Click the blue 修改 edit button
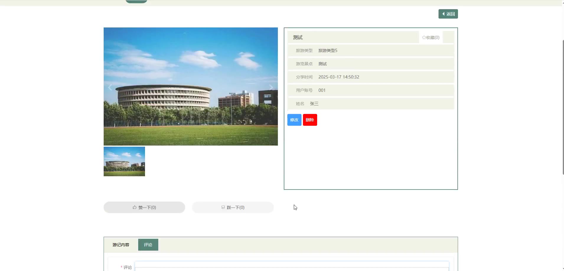Viewport: 564px width, 271px height. click(294, 120)
